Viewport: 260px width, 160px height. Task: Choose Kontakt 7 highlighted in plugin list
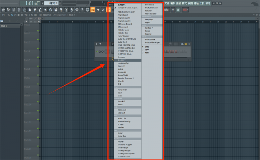click(x=127, y=60)
